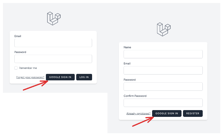Click Google Sign In beside the Register button
This screenshot has height=136, width=223.
coord(167,113)
